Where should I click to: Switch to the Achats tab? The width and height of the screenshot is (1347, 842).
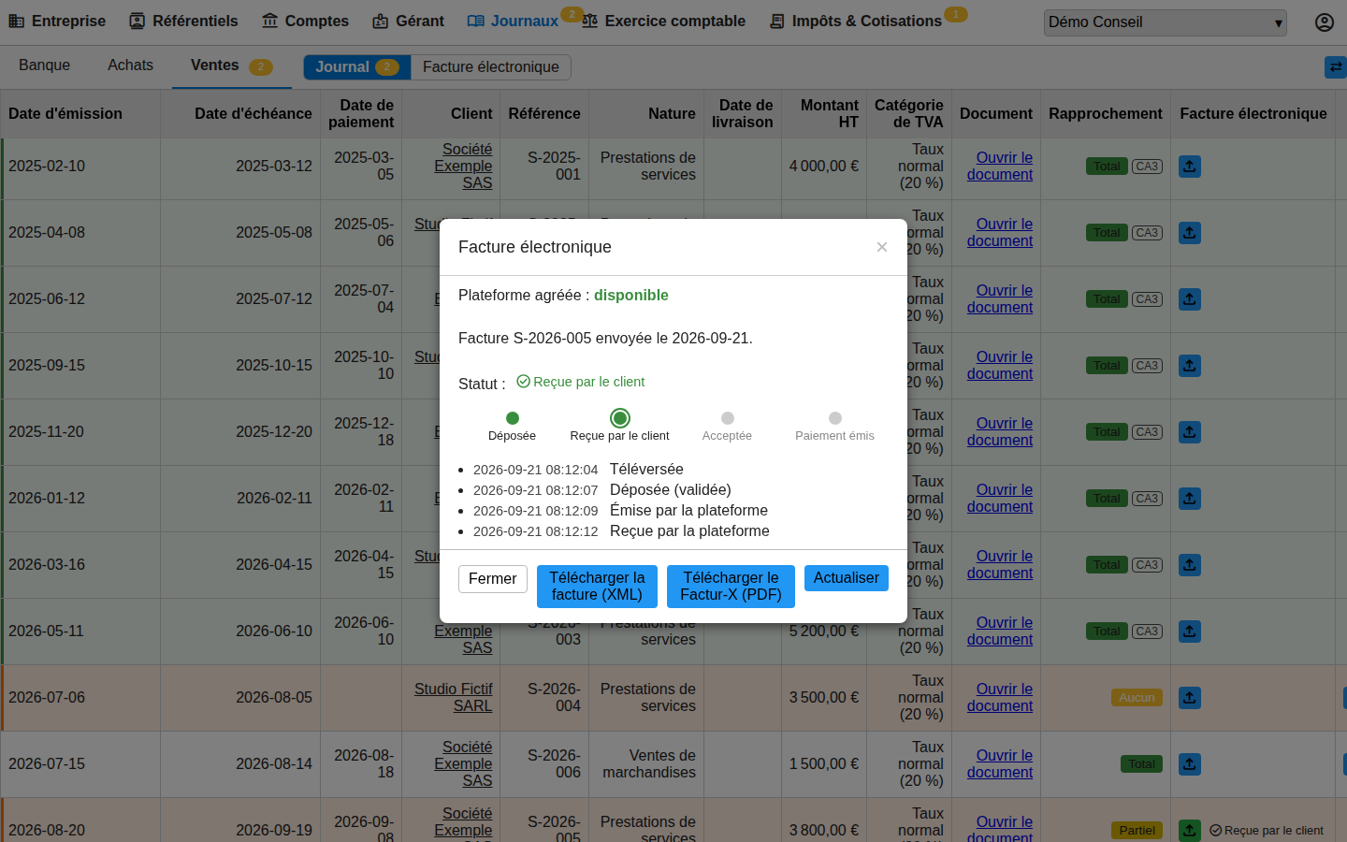click(x=130, y=65)
